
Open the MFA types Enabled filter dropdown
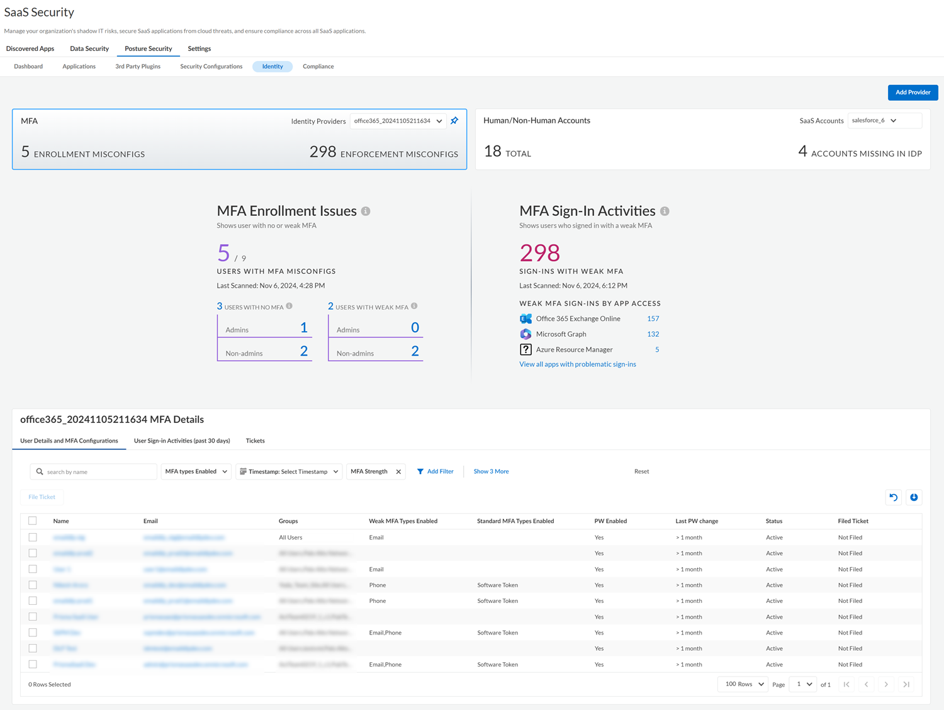pos(196,471)
